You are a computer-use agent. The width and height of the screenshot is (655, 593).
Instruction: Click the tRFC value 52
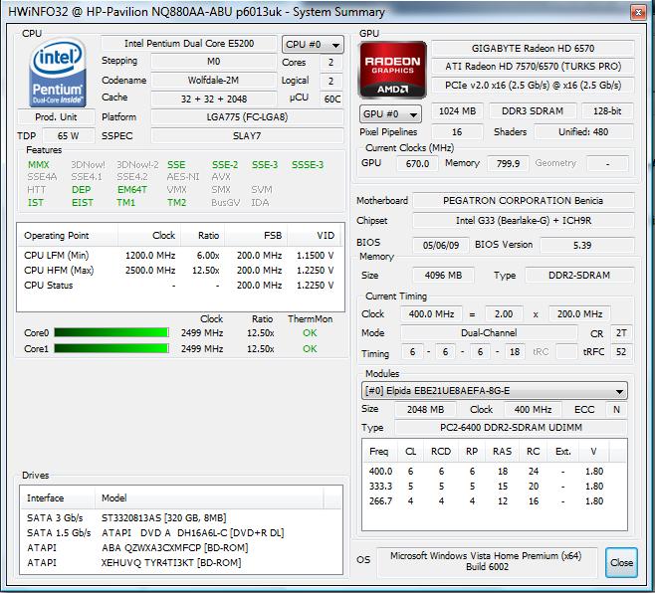621,351
